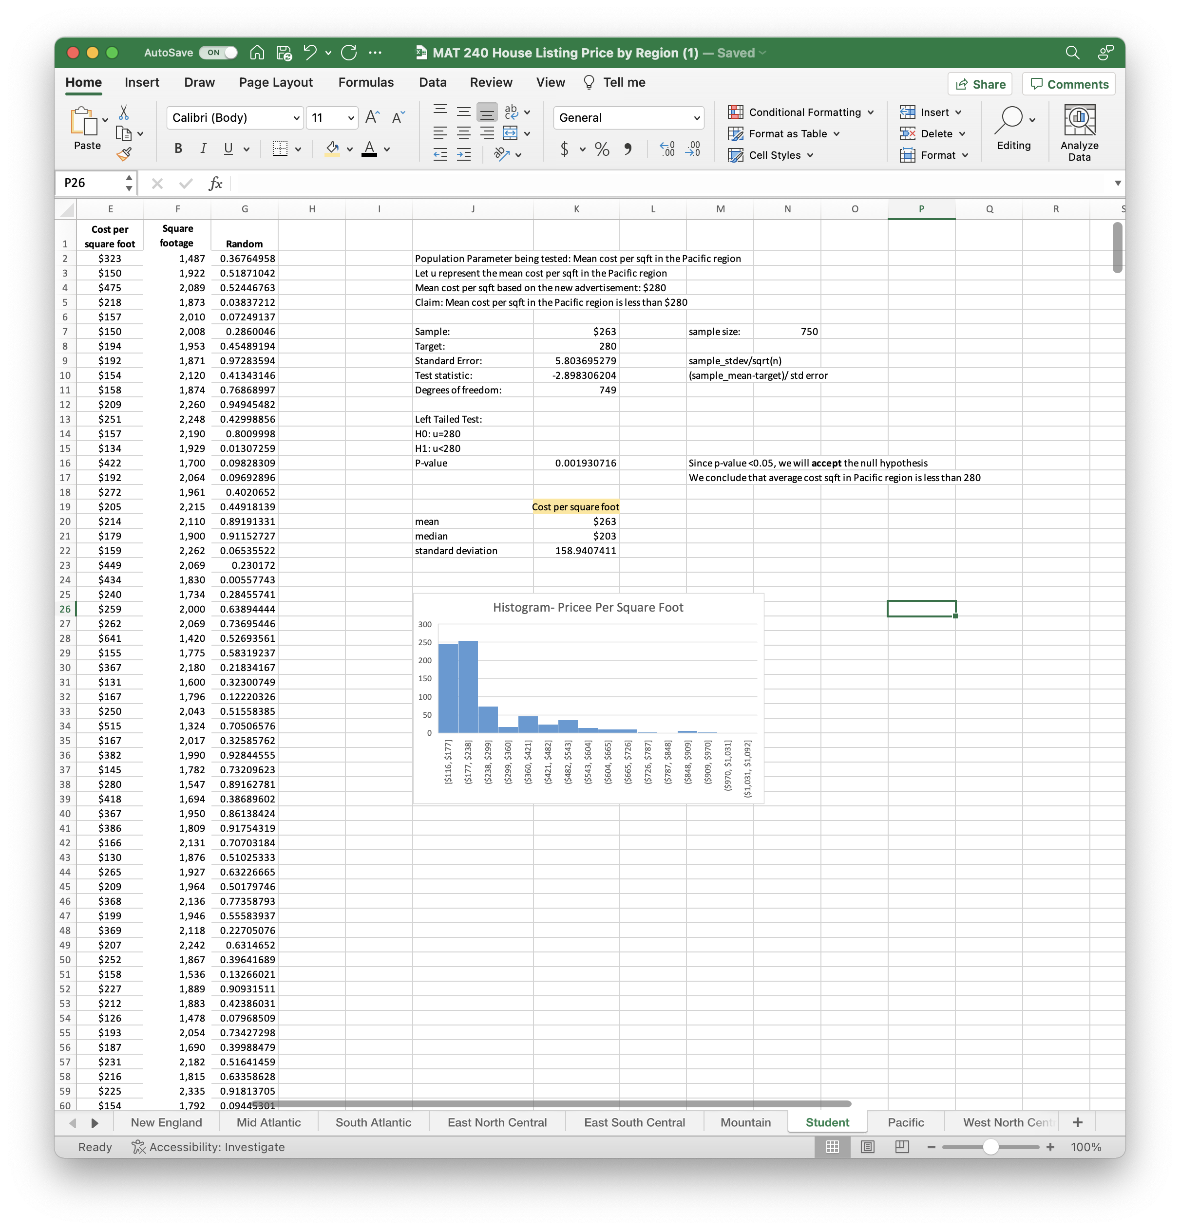
Task: Click the Format Painter brush icon
Action: (x=124, y=154)
